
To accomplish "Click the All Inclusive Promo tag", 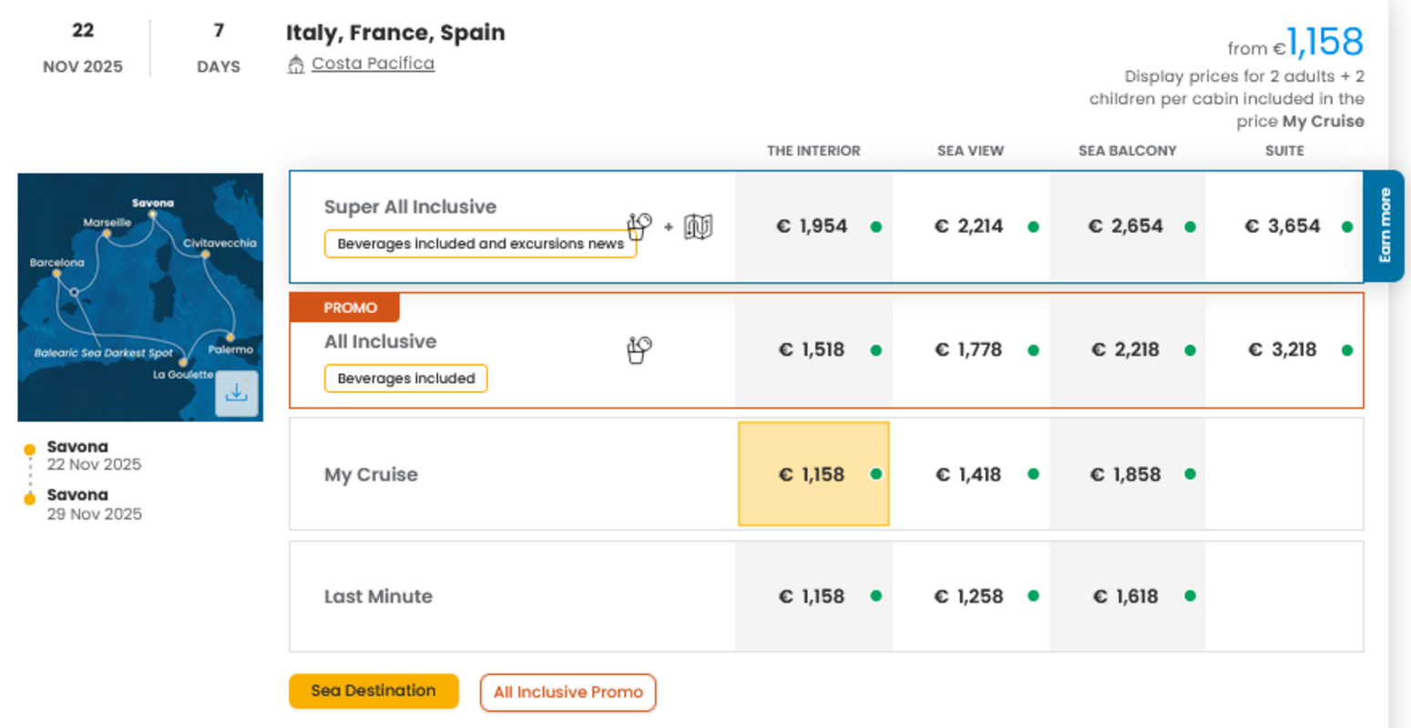I will pyautogui.click(x=567, y=693).
